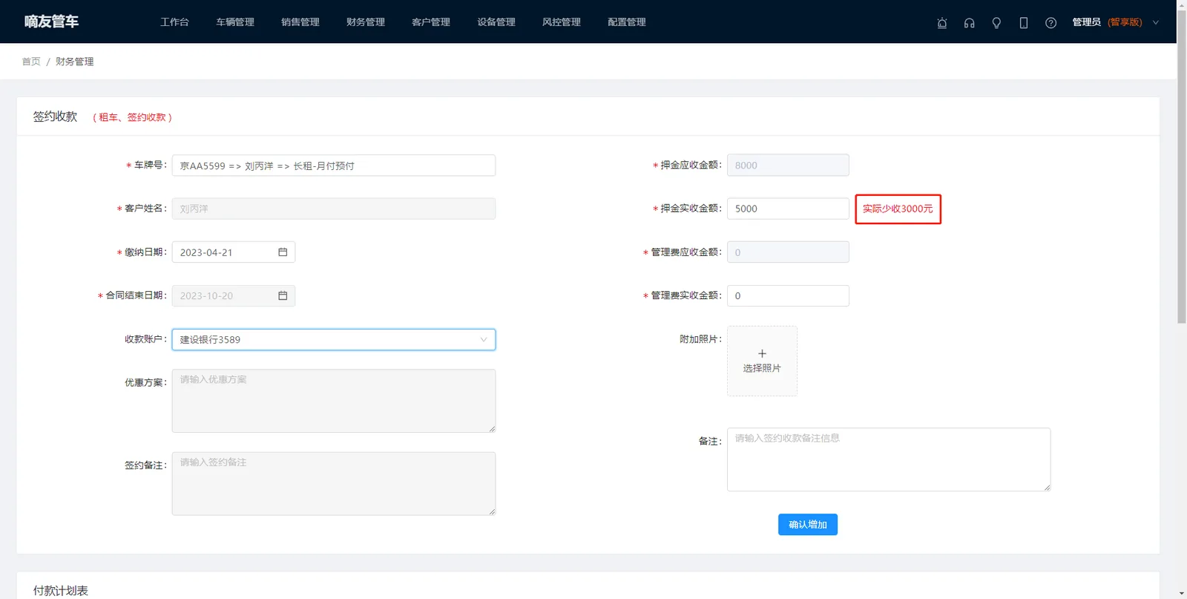Viewport: 1187px width, 599px height.
Task: Click the page vertical scrollbar thumb
Action: click(x=1182, y=167)
